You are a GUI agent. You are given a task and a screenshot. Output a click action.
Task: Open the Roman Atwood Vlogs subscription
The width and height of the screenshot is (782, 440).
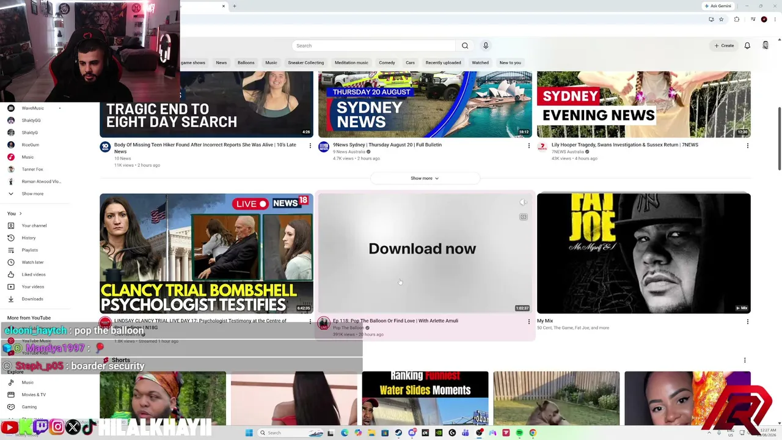point(41,182)
